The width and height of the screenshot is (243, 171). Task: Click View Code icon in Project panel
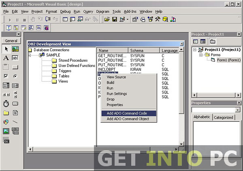point(196,42)
